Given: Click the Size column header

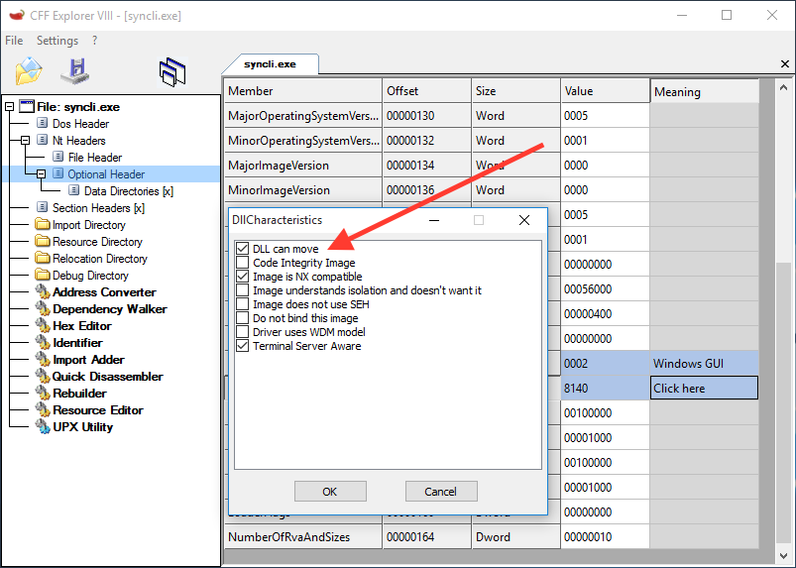Looking at the screenshot, I should pyautogui.click(x=515, y=91).
